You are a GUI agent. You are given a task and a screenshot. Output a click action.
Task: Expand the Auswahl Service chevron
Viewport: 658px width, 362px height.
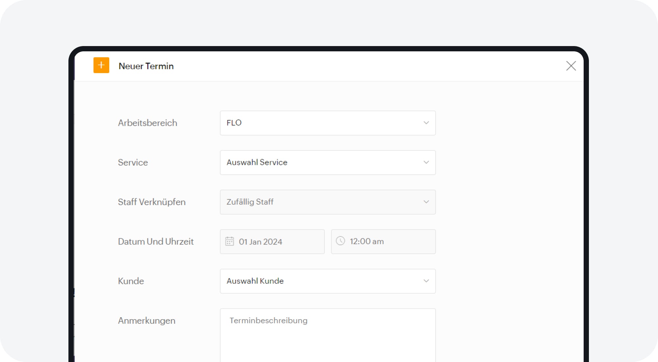(426, 162)
